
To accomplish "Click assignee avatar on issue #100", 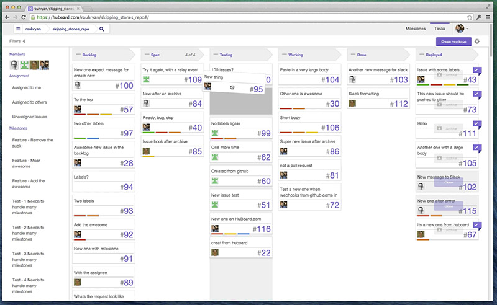I will 77,85.
